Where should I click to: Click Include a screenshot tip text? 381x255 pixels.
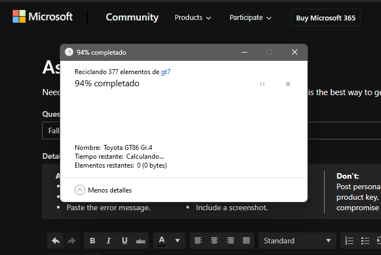pyautogui.click(x=232, y=207)
